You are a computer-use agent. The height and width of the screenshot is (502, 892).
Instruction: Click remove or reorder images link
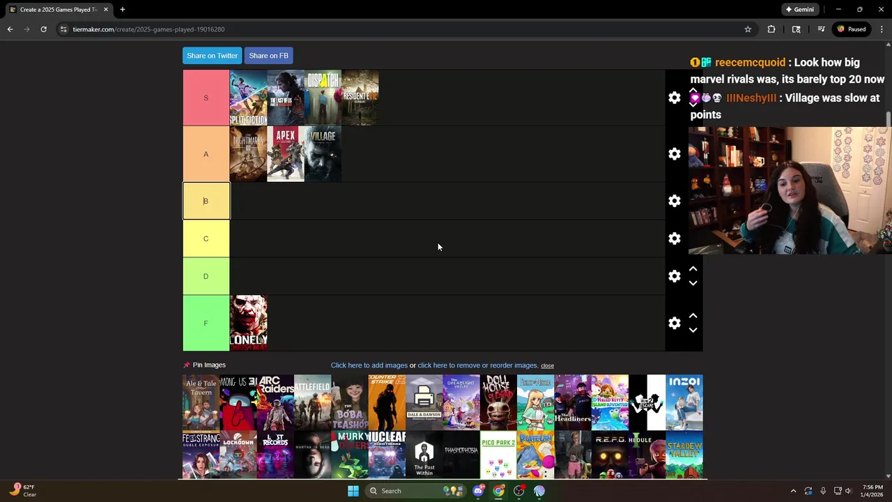[477, 365]
